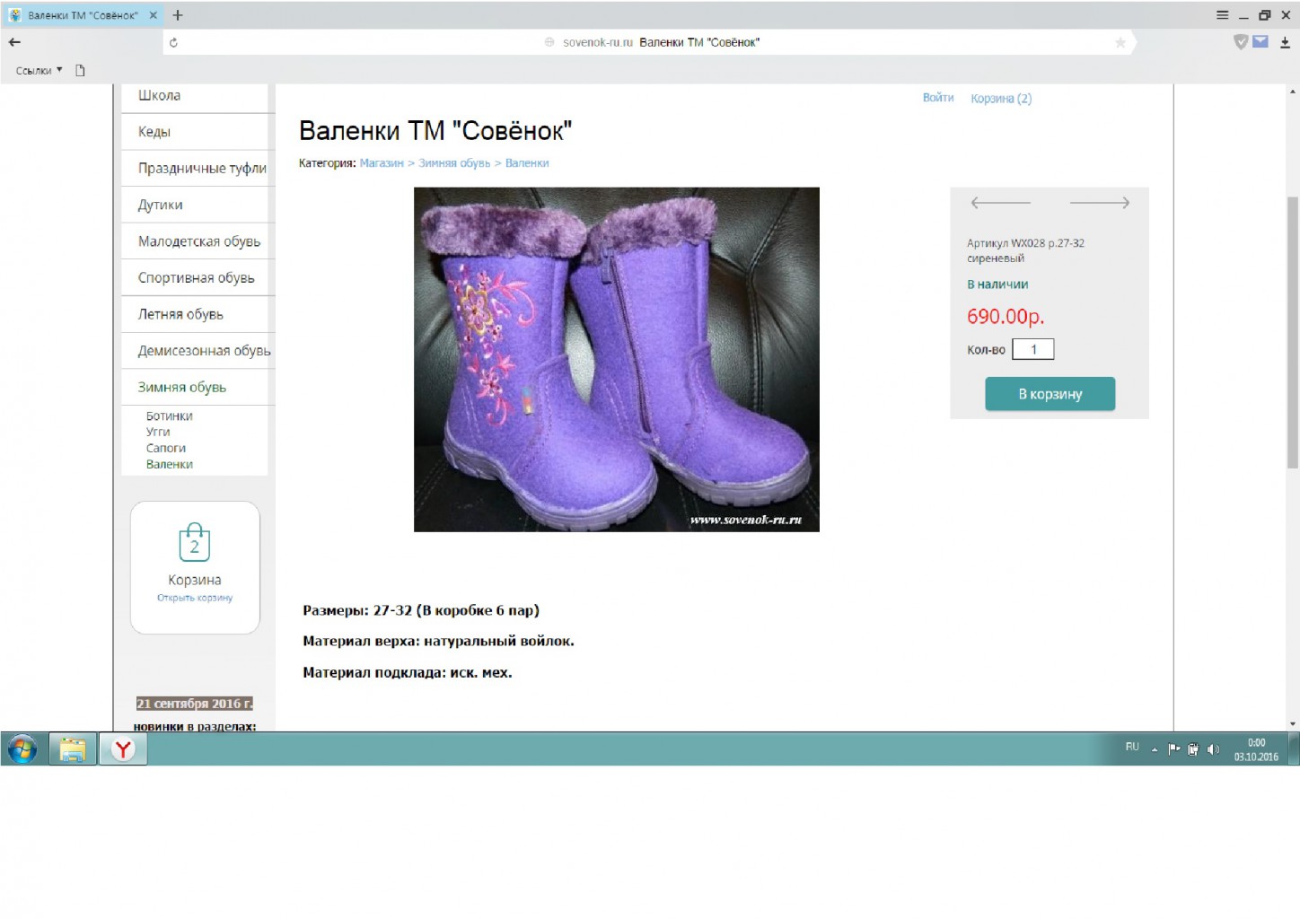The width and height of the screenshot is (1300, 919).
Task: Click the 690.00р. price text
Action: [1006, 316]
